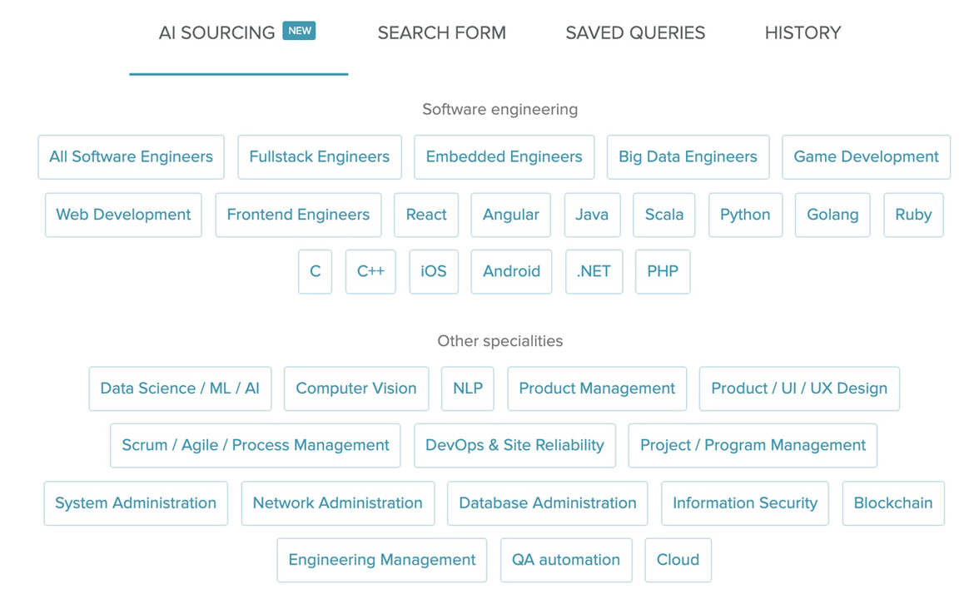Click the Other specialities heading

click(500, 341)
